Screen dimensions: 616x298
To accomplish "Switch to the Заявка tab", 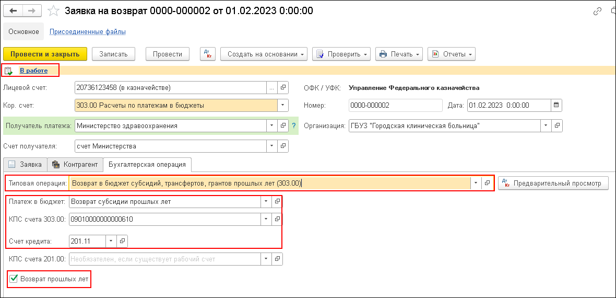I will click(x=25, y=164).
